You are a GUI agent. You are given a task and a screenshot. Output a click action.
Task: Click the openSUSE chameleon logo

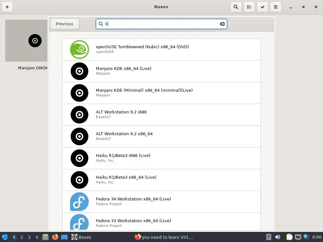pyautogui.click(x=79, y=49)
